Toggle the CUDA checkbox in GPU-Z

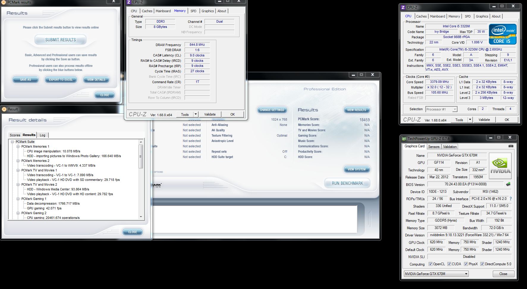[x=449, y=264]
